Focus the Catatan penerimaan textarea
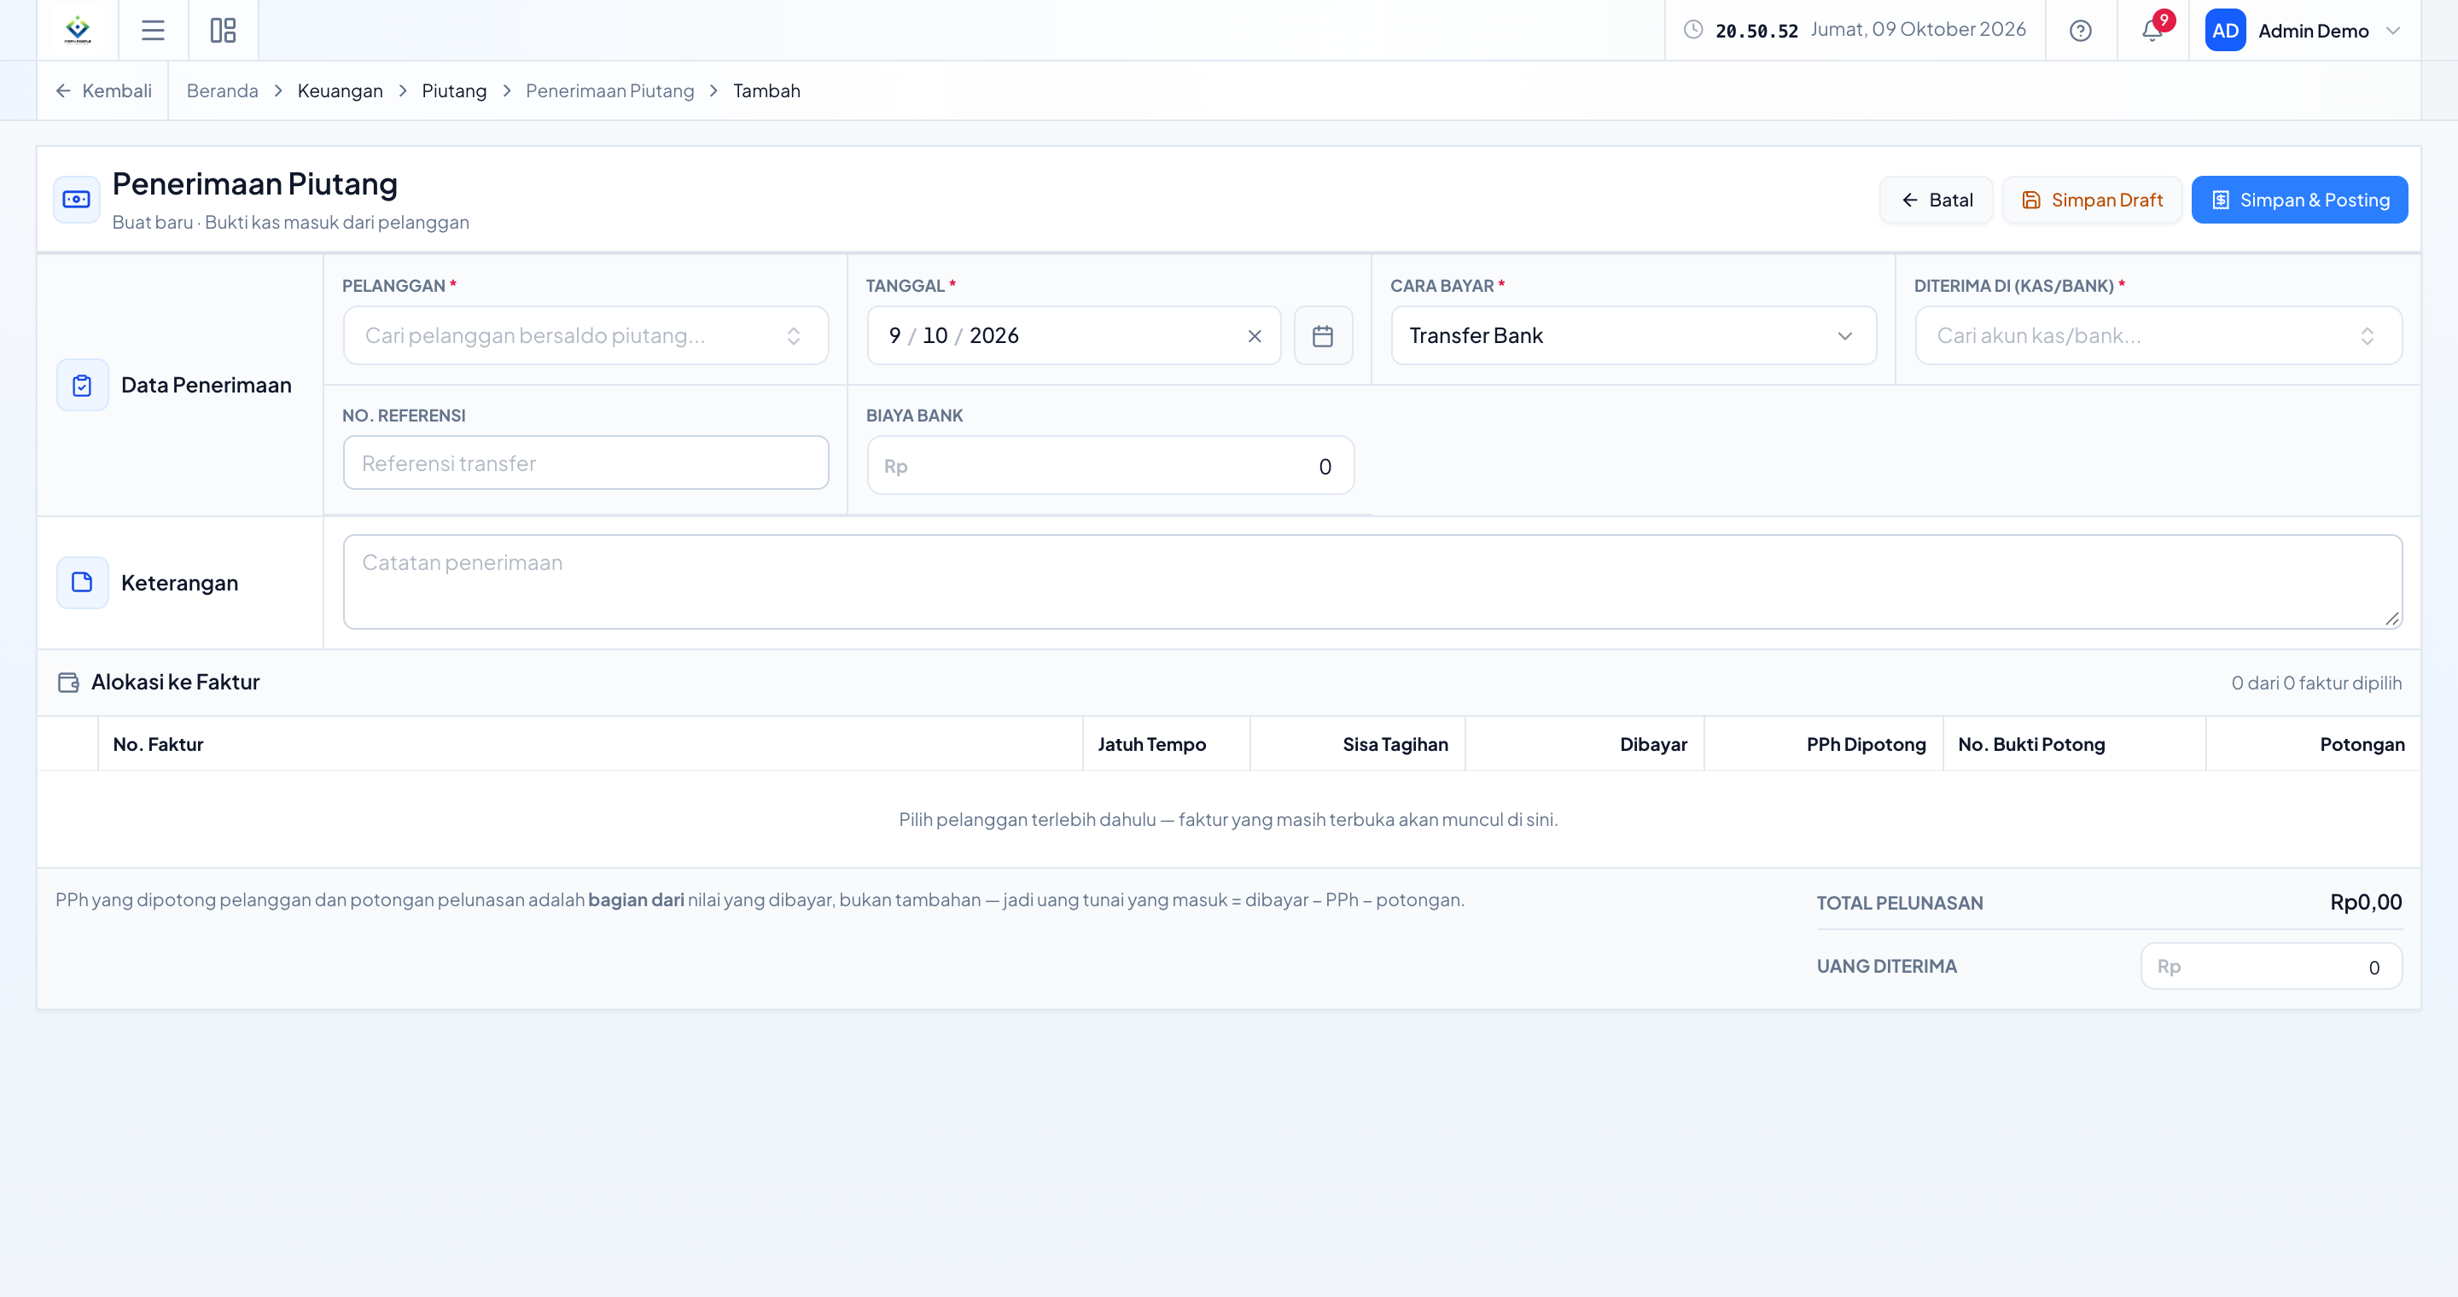Screen dimensions: 2458x1297 (x=1372, y=582)
